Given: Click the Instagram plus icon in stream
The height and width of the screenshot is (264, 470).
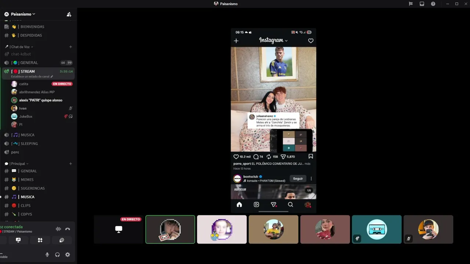Looking at the screenshot, I should 236,41.
